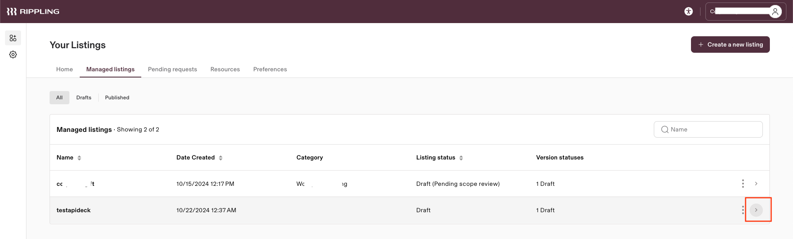793x239 pixels.
Task: Click the Rippling logo
Action: [x=33, y=12]
